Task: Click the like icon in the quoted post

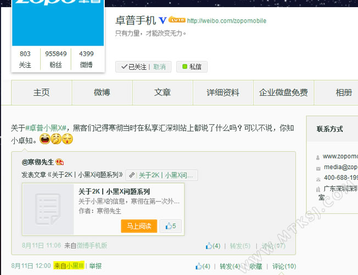Action: (x=209, y=245)
